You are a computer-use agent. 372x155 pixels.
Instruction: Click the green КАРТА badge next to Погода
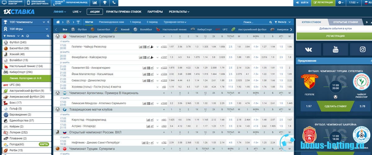[x=44, y=144]
